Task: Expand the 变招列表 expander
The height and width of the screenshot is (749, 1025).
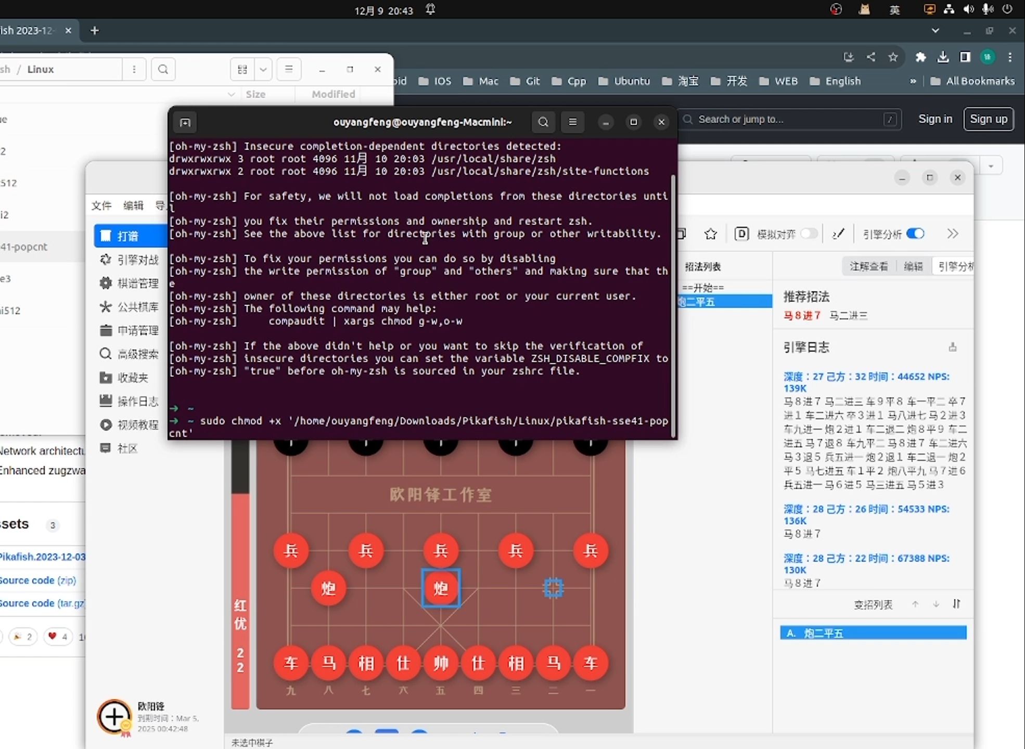Action: pyautogui.click(x=956, y=604)
